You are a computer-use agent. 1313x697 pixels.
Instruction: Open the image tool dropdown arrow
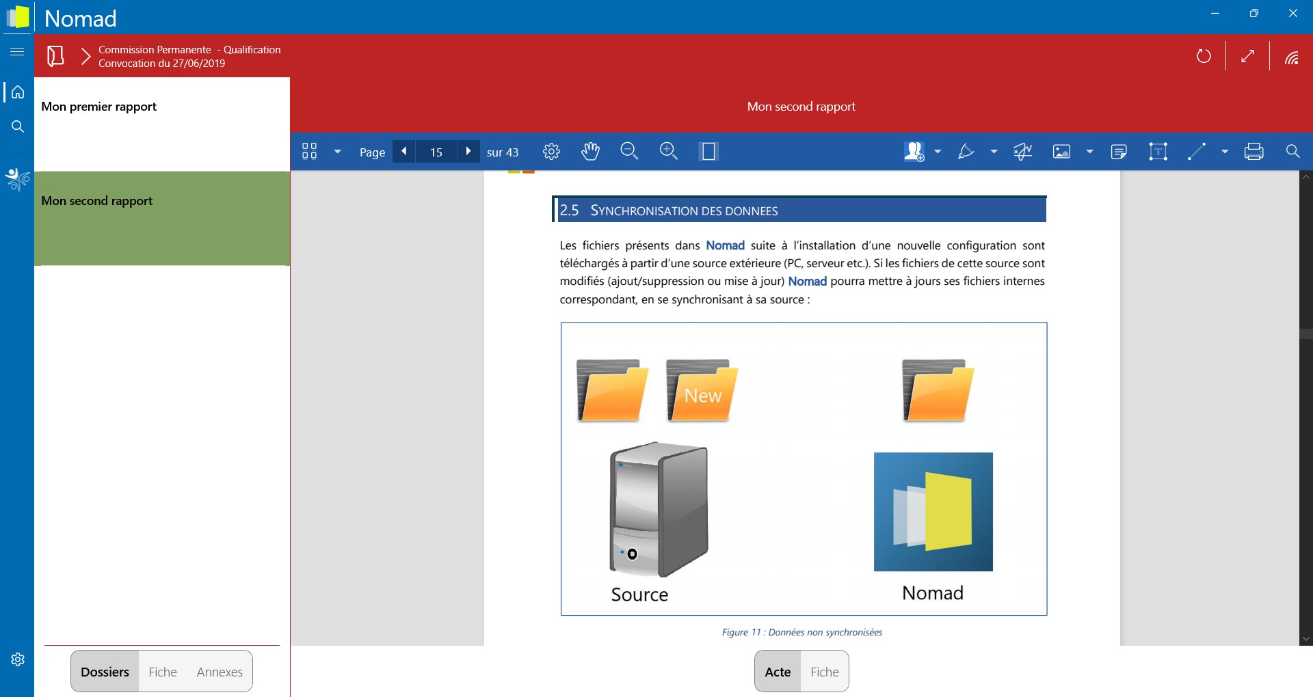(x=1089, y=152)
